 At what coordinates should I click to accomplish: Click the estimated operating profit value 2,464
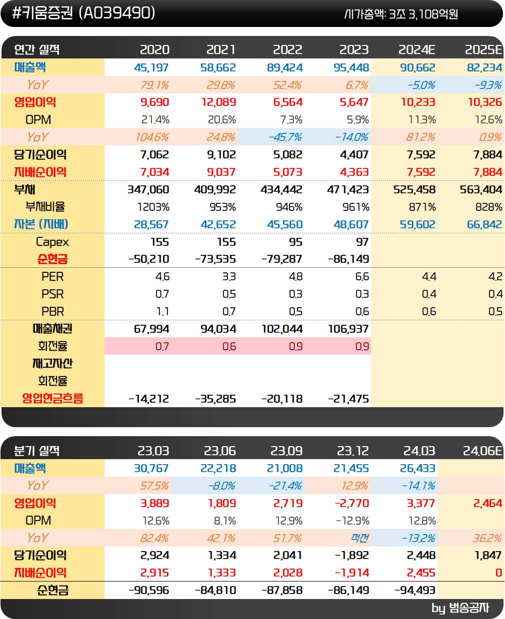pyautogui.click(x=487, y=503)
